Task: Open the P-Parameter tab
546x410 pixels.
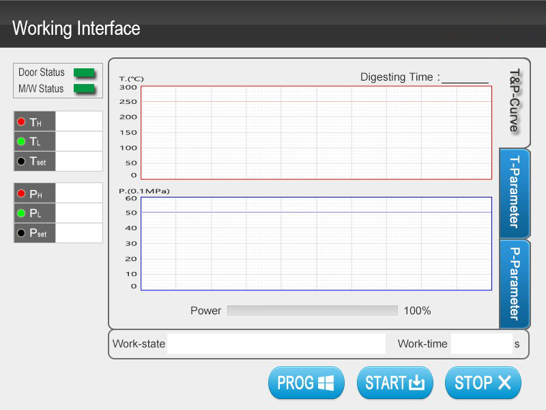Action: (x=515, y=284)
